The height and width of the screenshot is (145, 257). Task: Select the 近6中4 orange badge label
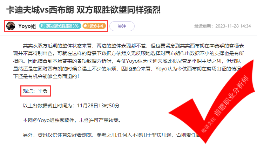(x=94, y=26)
